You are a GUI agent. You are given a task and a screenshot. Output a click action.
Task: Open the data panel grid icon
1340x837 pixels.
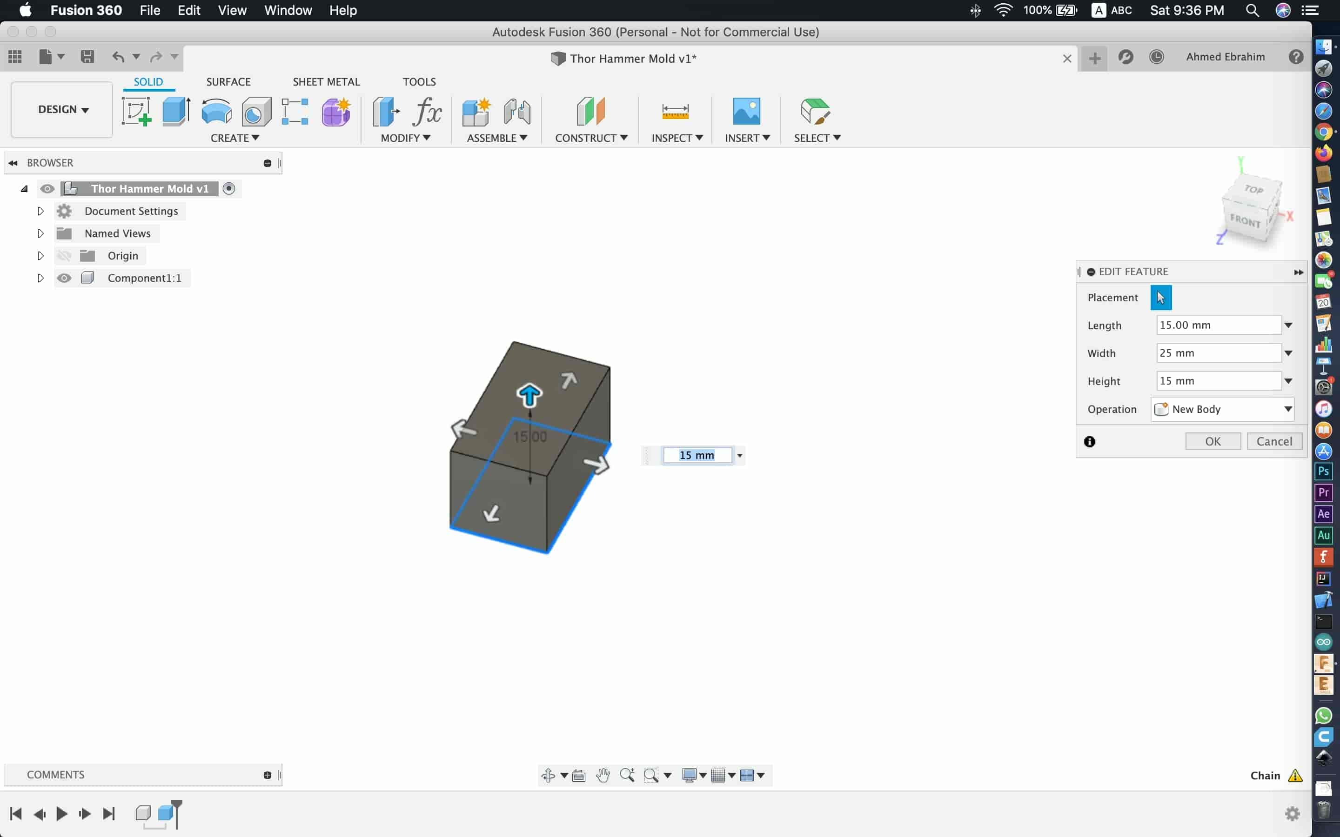15,56
